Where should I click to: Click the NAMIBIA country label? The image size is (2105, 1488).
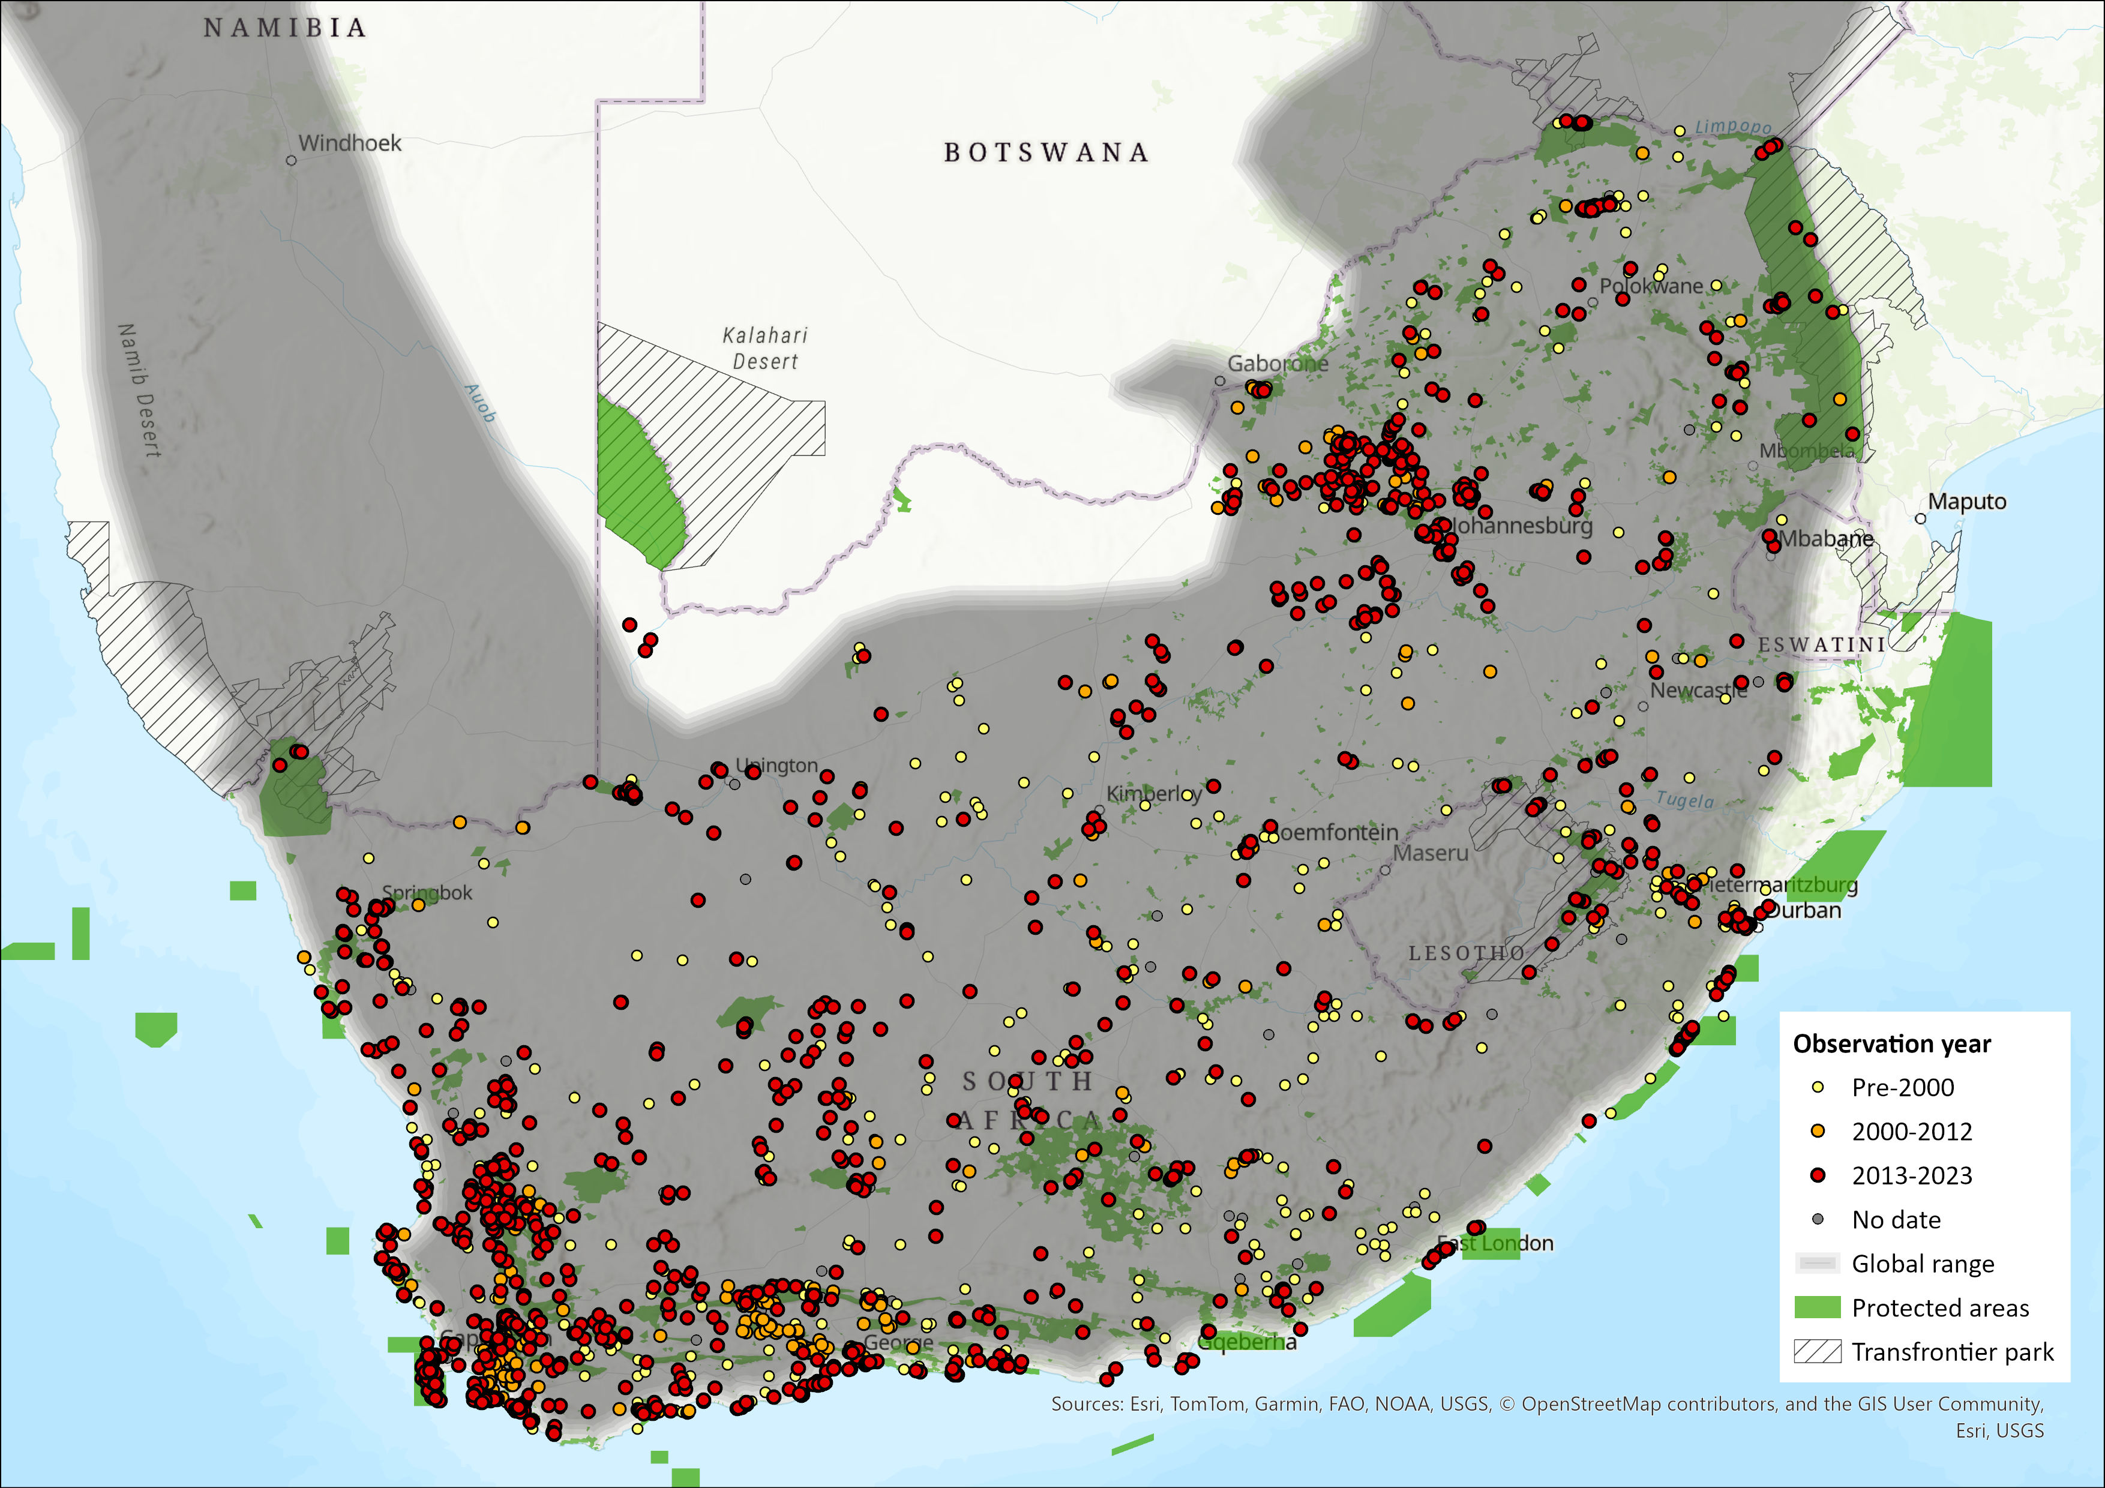pyautogui.click(x=285, y=28)
